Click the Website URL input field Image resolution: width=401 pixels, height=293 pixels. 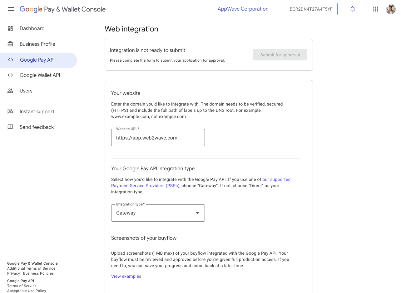(158, 138)
